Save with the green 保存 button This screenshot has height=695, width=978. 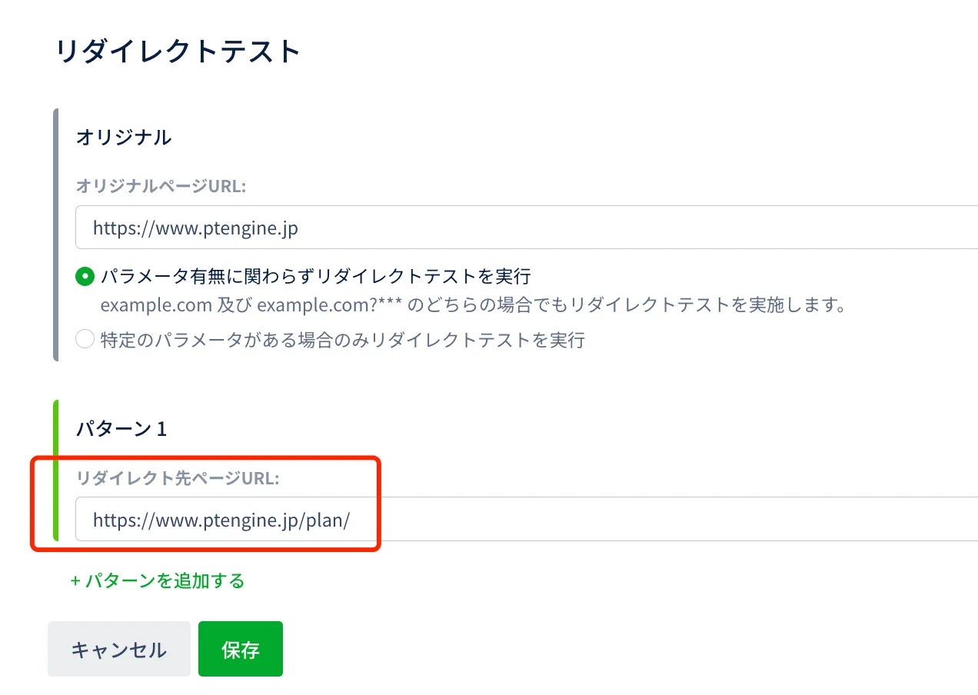pyautogui.click(x=240, y=650)
